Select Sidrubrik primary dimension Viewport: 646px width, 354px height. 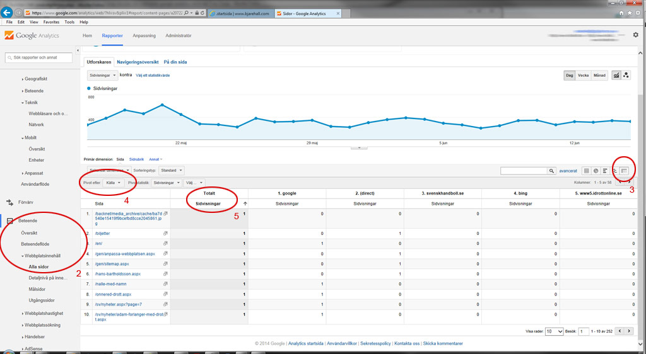pyautogui.click(x=136, y=159)
